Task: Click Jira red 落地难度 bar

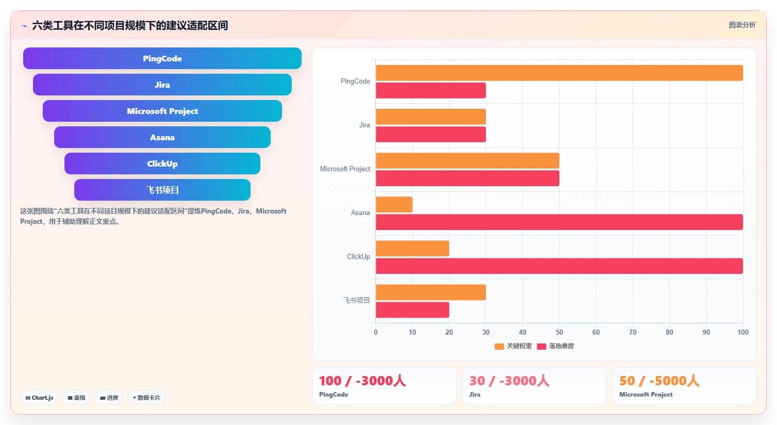Action: pos(431,134)
